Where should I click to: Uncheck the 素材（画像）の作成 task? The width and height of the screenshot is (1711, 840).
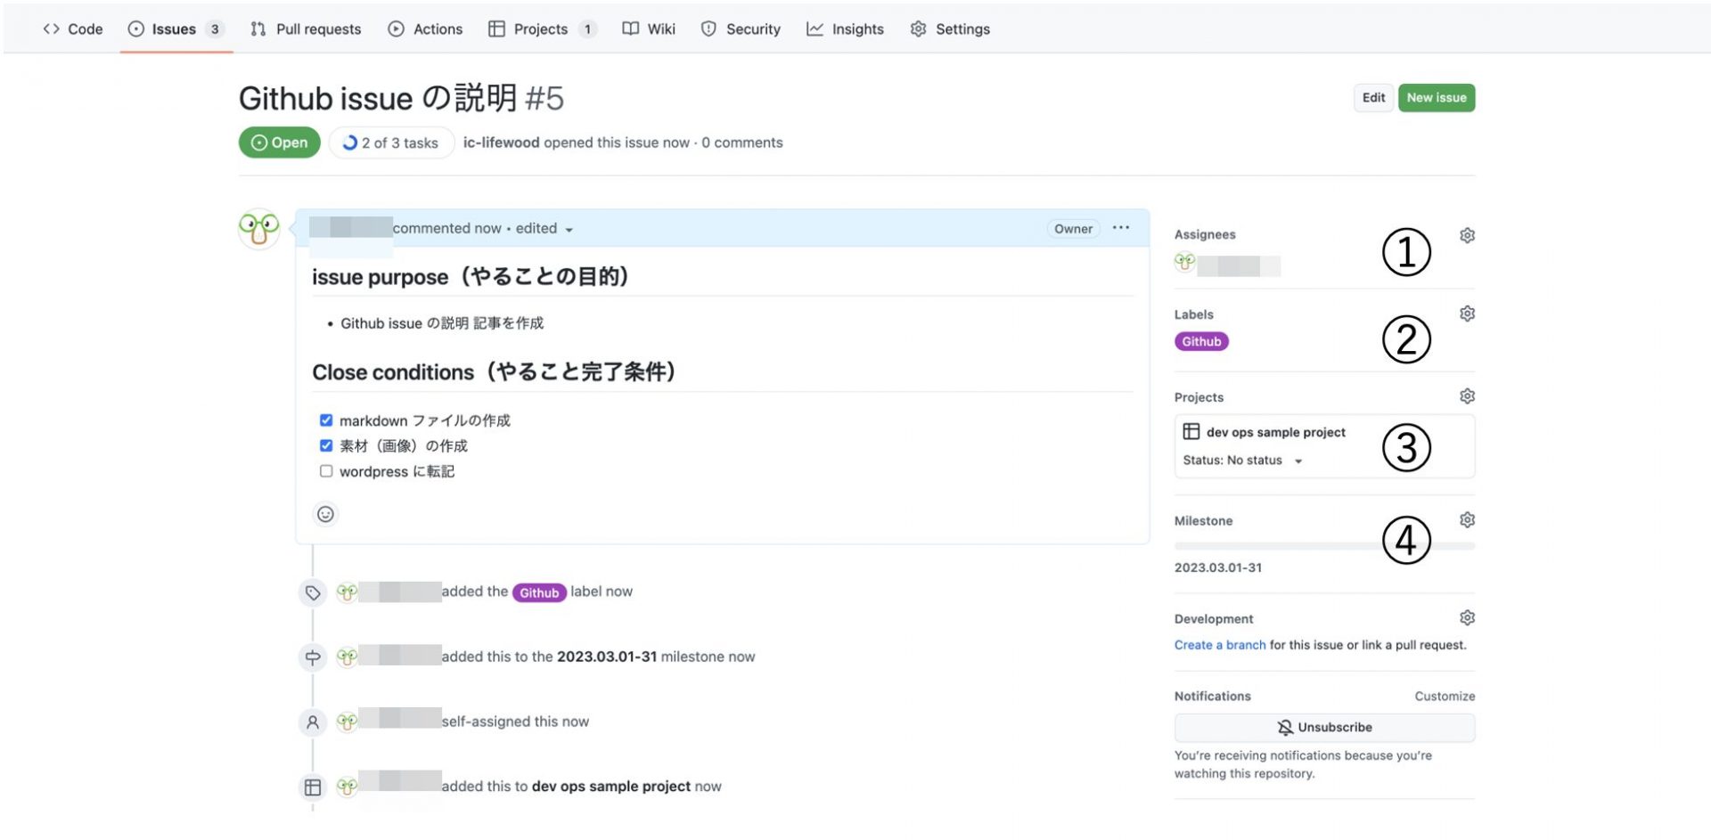326,445
